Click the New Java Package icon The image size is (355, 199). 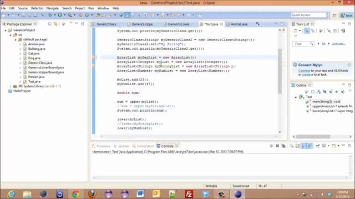coord(80,15)
